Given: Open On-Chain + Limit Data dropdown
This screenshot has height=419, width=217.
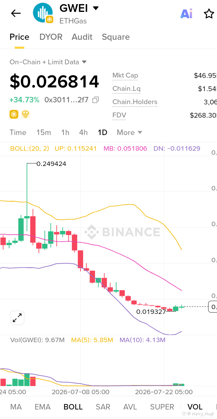Looking at the screenshot, I should pyautogui.click(x=48, y=62).
